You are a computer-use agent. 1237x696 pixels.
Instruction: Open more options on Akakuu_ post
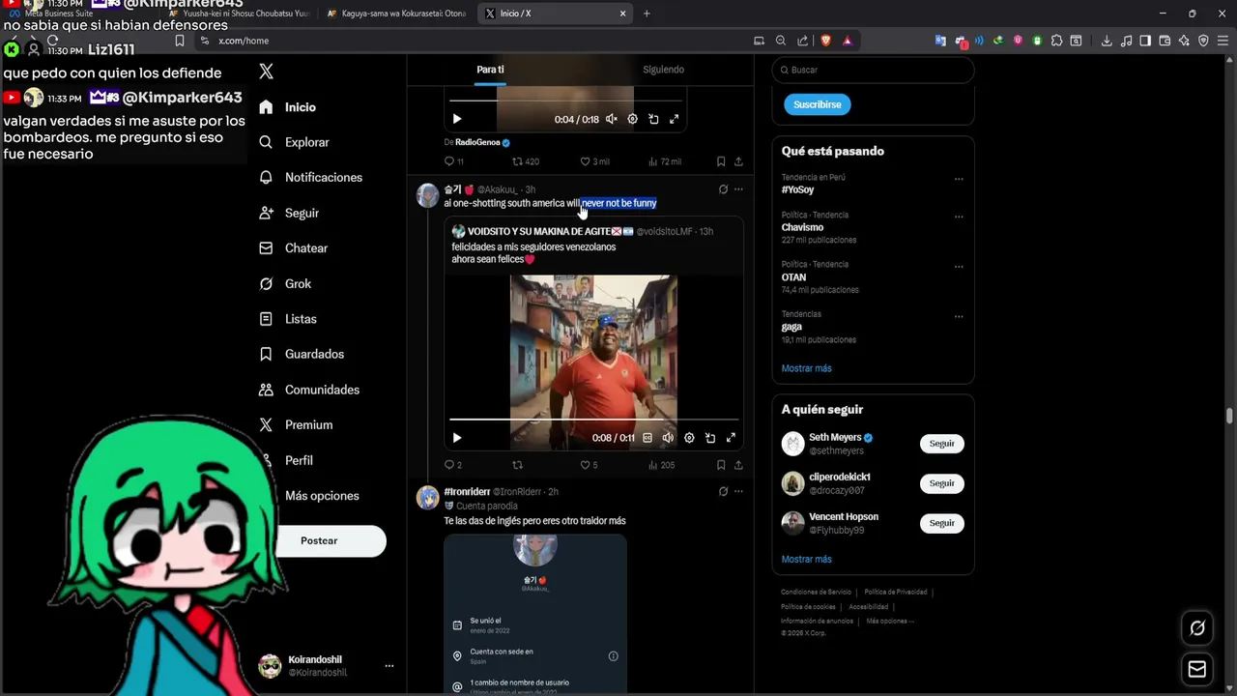pos(738,189)
